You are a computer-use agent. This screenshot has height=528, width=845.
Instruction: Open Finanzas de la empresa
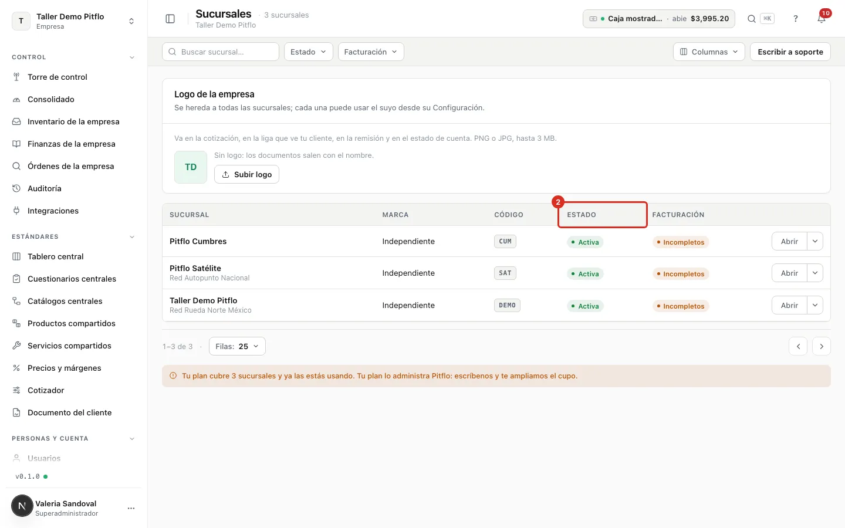coord(73,144)
